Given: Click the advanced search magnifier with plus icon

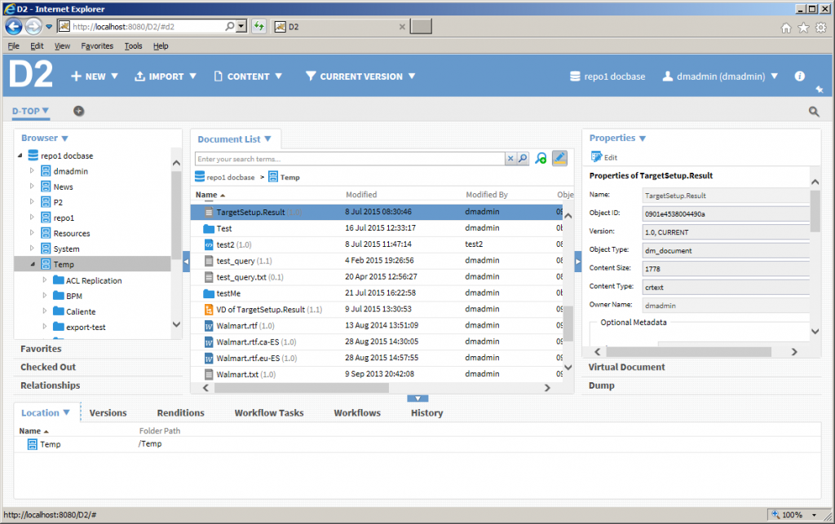Looking at the screenshot, I should (540, 158).
